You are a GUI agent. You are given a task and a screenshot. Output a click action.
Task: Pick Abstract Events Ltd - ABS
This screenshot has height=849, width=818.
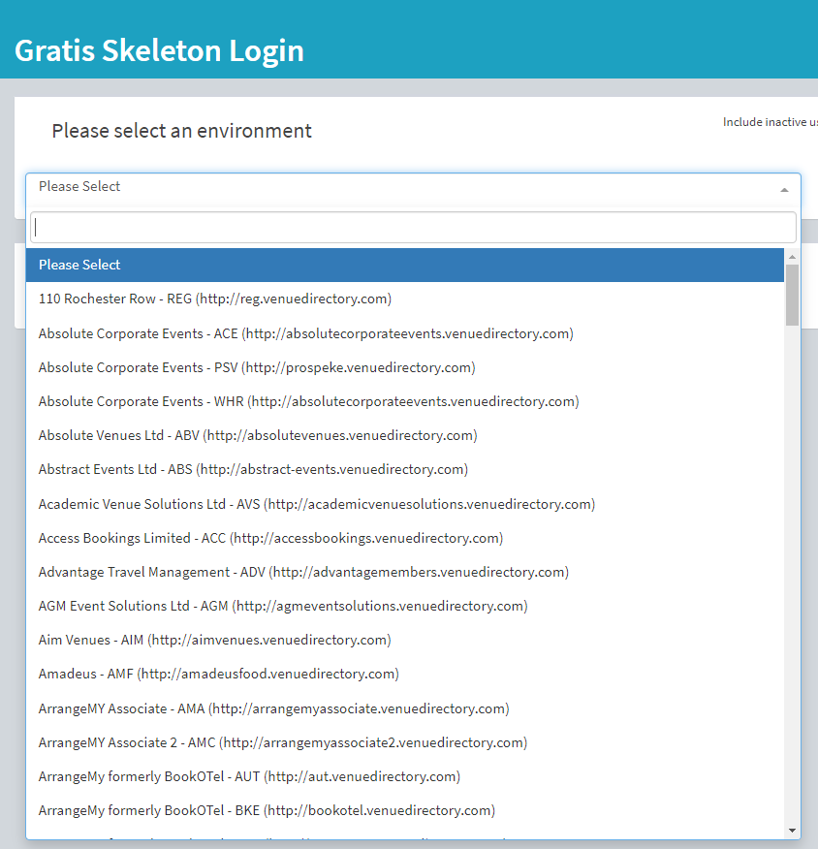pyautogui.click(x=405, y=469)
